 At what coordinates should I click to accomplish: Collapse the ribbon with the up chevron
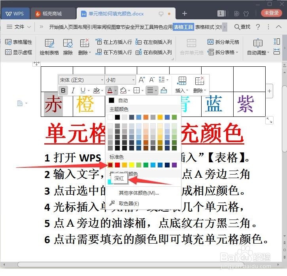pyautogui.click(x=279, y=27)
